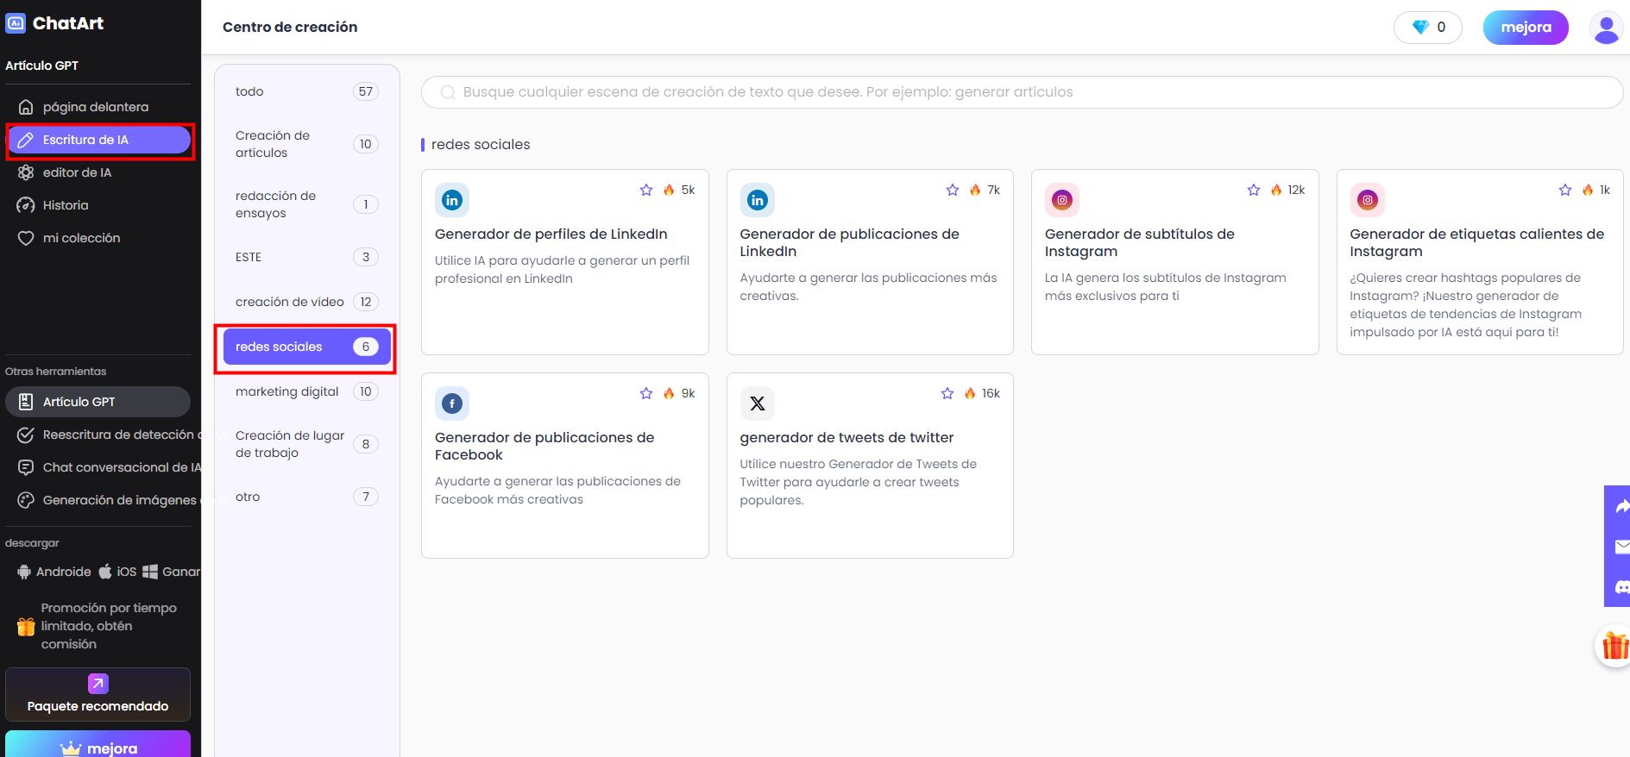Click the 1k fire popularity icon
The height and width of the screenshot is (757, 1630).
(1588, 190)
